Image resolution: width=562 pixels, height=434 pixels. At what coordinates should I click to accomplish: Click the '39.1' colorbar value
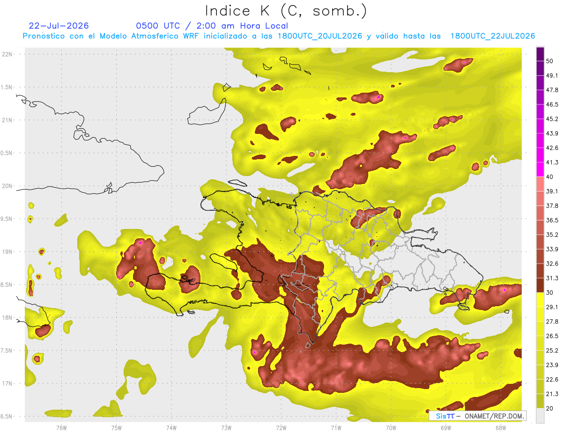[552, 191]
